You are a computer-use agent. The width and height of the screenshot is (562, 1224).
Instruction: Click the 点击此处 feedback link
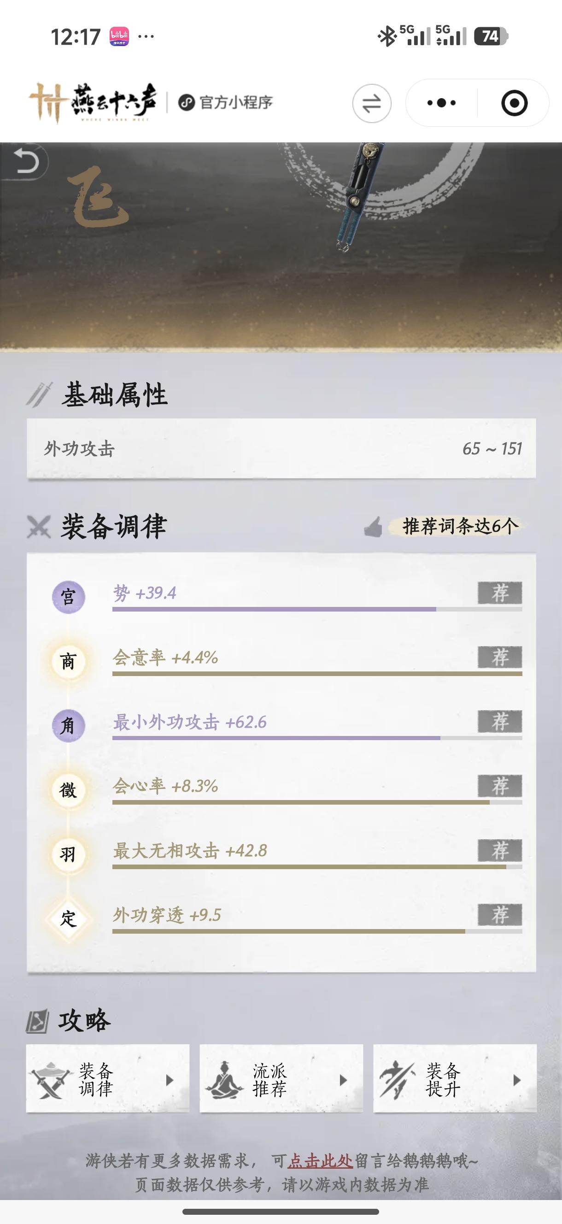point(320,1161)
